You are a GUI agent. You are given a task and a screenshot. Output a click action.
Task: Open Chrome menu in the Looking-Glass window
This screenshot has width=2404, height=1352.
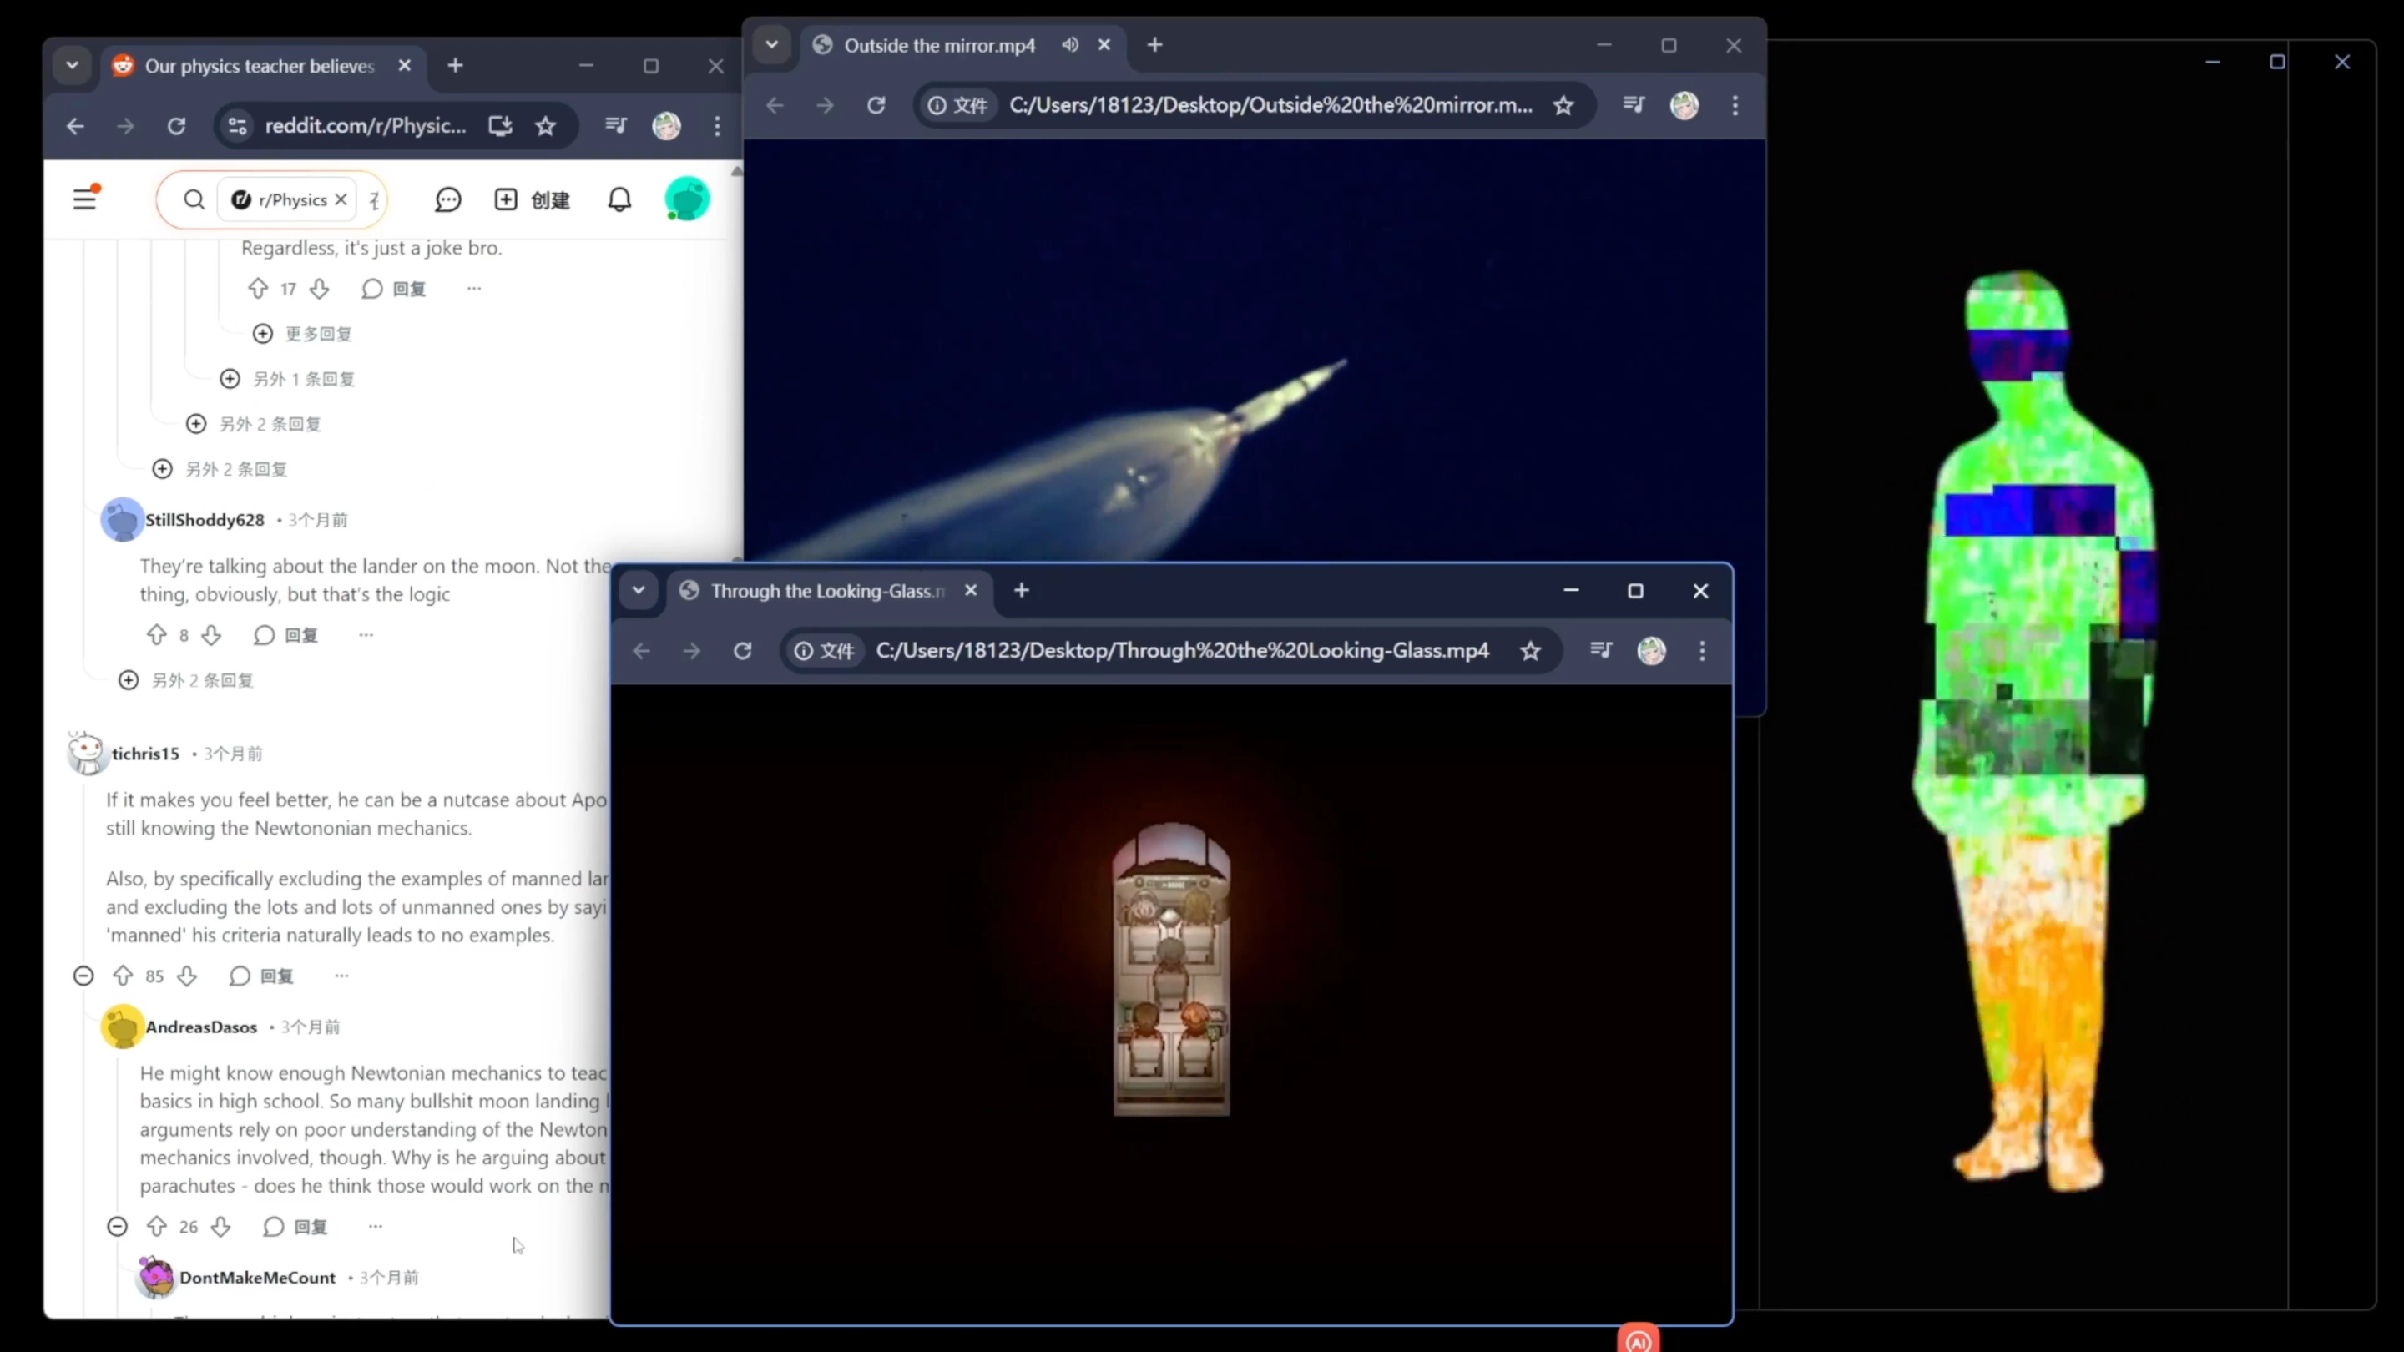[1702, 651]
